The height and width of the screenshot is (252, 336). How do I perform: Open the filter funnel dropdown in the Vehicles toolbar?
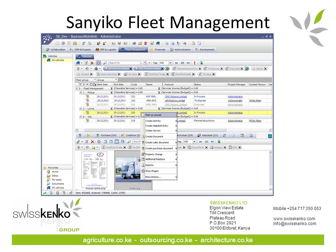tap(146, 63)
